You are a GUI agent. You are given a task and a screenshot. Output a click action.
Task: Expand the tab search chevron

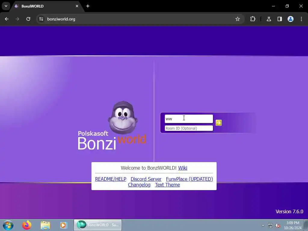pos(6,6)
